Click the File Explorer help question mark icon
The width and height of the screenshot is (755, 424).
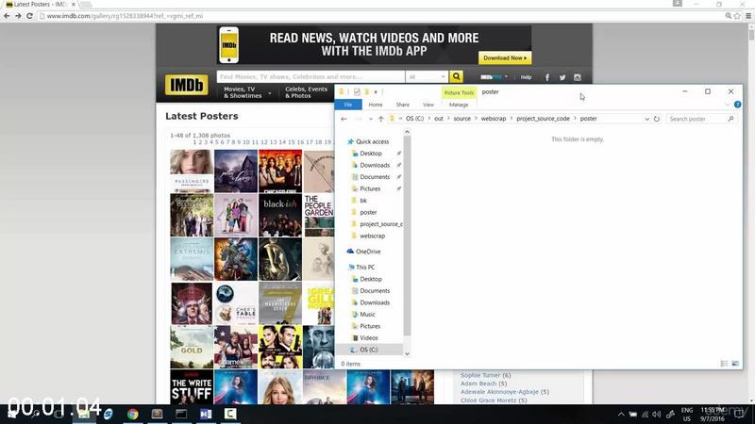pos(737,105)
